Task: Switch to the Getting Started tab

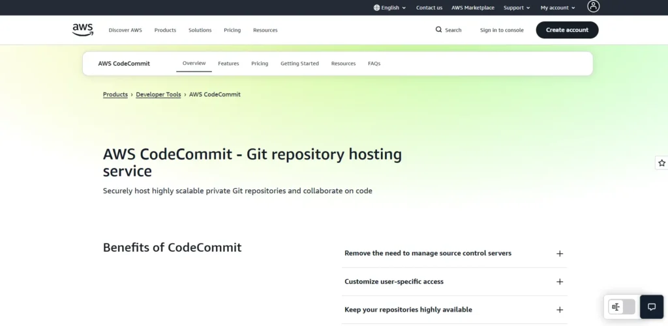Action: (299, 64)
